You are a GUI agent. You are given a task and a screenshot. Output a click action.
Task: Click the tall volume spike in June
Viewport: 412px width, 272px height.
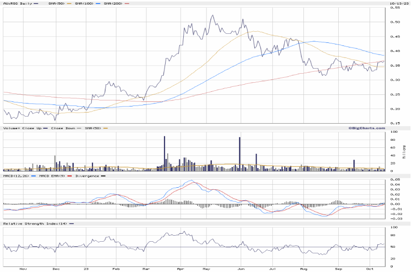(240, 154)
